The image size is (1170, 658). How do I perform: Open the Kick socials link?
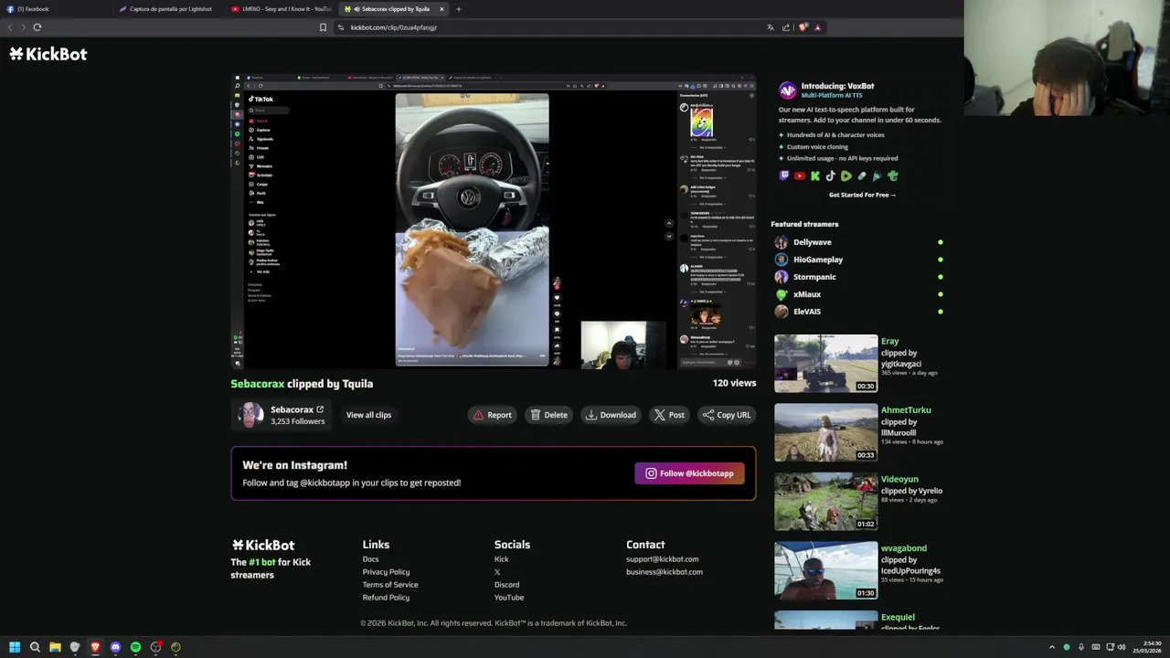501,559
